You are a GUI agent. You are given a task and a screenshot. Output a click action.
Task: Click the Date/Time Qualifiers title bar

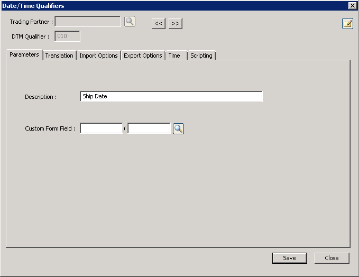(x=159, y=5)
